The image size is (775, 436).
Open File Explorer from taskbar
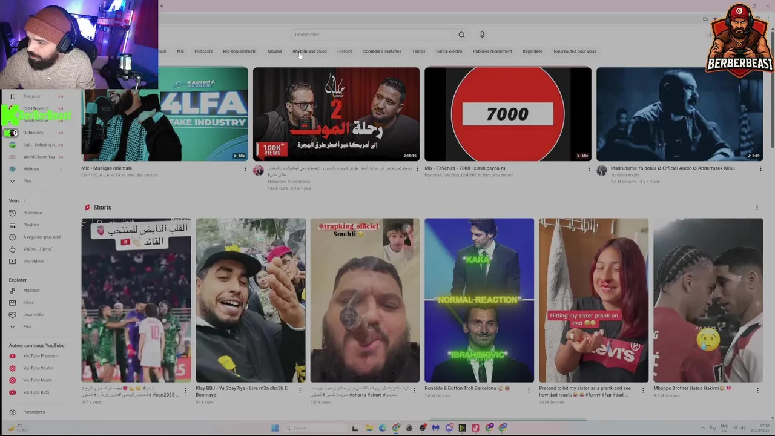(x=369, y=428)
